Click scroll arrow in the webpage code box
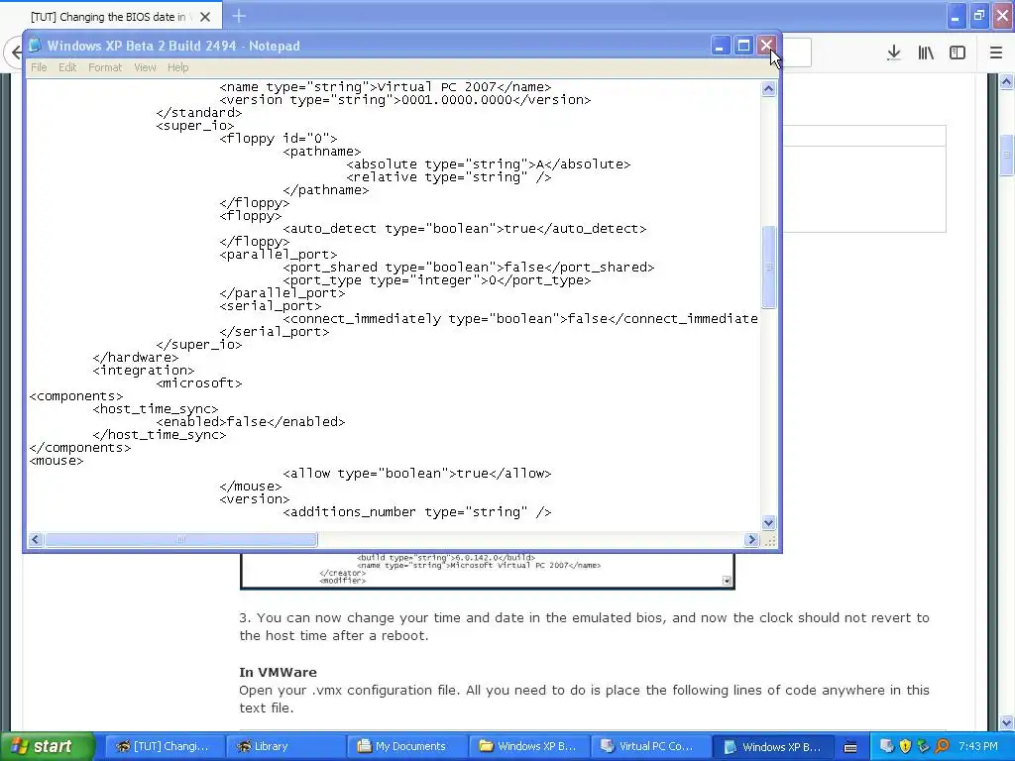Viewport: 1015px width, 761px height. pyautogui.click(x=727, y=581)
